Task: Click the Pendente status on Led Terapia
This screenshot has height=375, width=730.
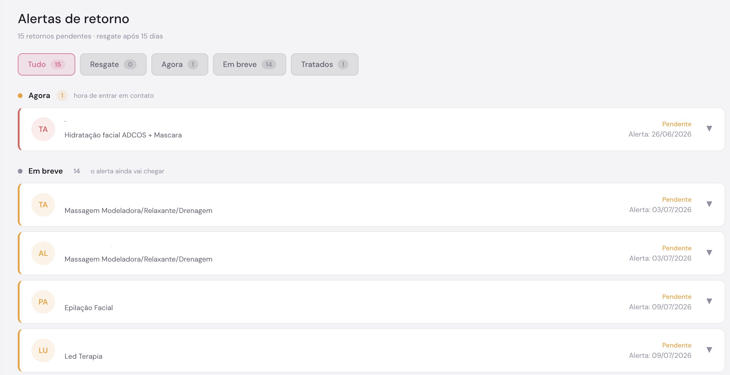Action: click(677, 345)
